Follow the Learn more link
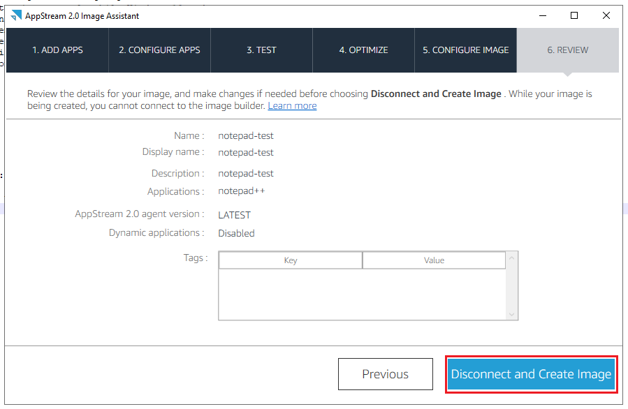The width and height of the screenshot is (628, 409). (x=293, y=105)
